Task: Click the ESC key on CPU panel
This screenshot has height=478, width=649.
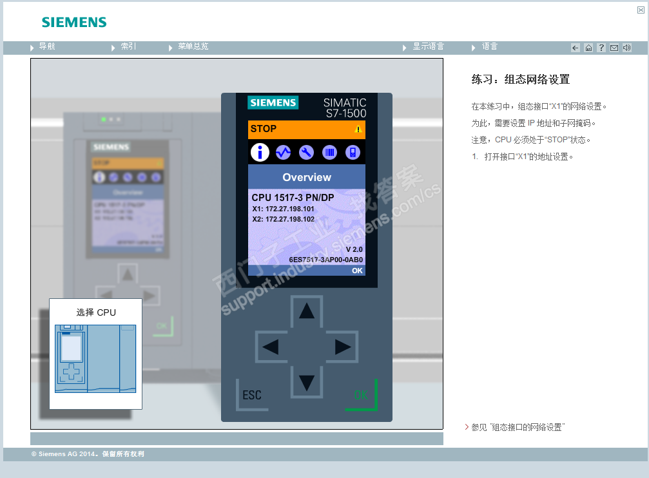Action: click(x=252, y=395)
